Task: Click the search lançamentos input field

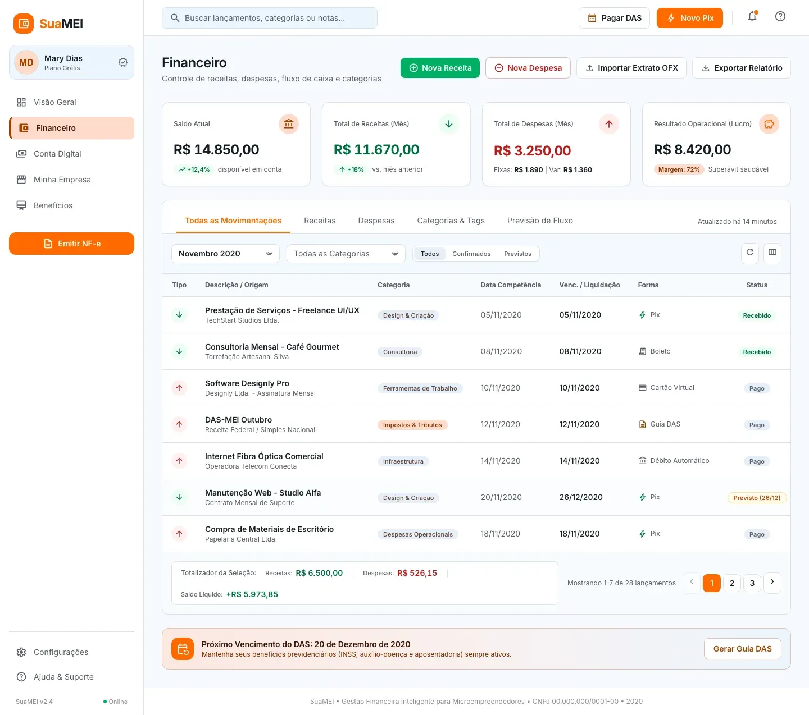Action: (270, 18)
